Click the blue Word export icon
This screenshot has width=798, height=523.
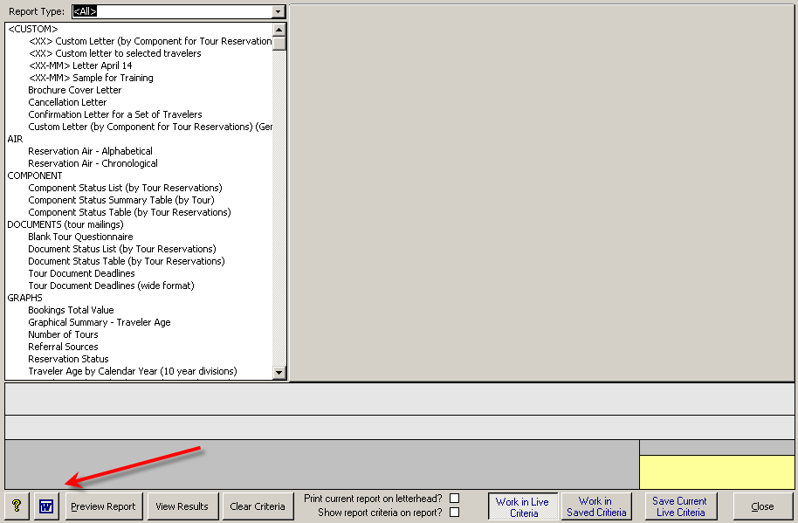pos(46,506)
